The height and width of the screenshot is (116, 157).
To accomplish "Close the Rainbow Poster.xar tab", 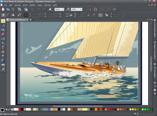I will point(27,20).
